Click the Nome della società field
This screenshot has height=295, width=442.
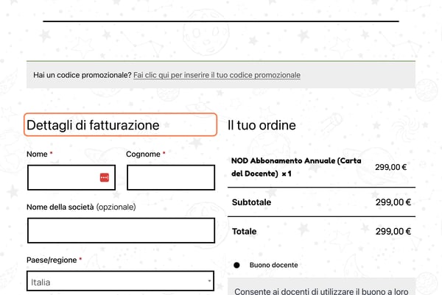pyautogui.click(x=121, y=230)
